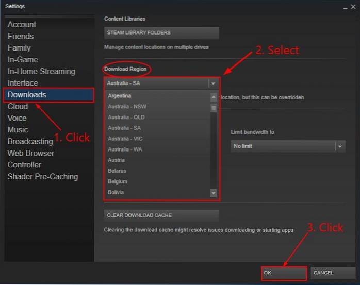Click the region list scrollbar thumb

pyautogui.click(x=214, y=108)
